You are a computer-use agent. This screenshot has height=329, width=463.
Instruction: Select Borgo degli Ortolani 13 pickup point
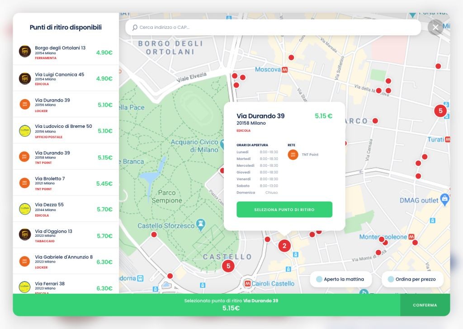click(66, 52)
